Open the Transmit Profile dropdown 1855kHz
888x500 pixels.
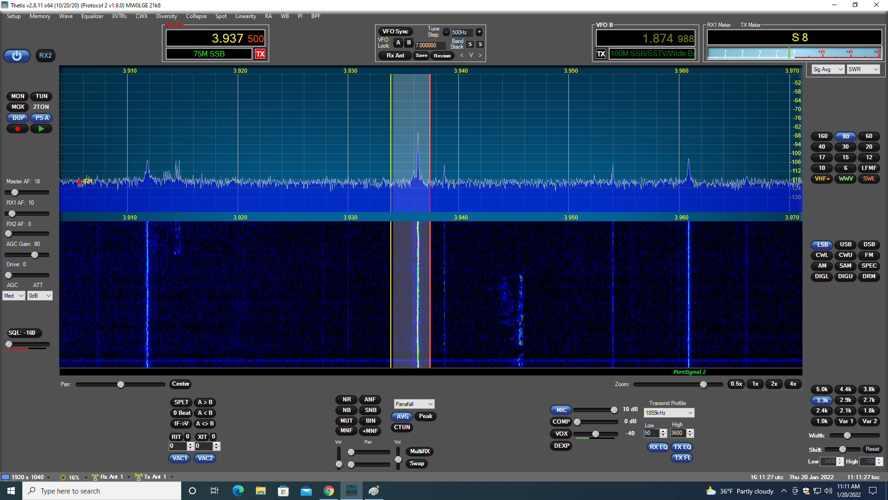(x=669, y=413)
